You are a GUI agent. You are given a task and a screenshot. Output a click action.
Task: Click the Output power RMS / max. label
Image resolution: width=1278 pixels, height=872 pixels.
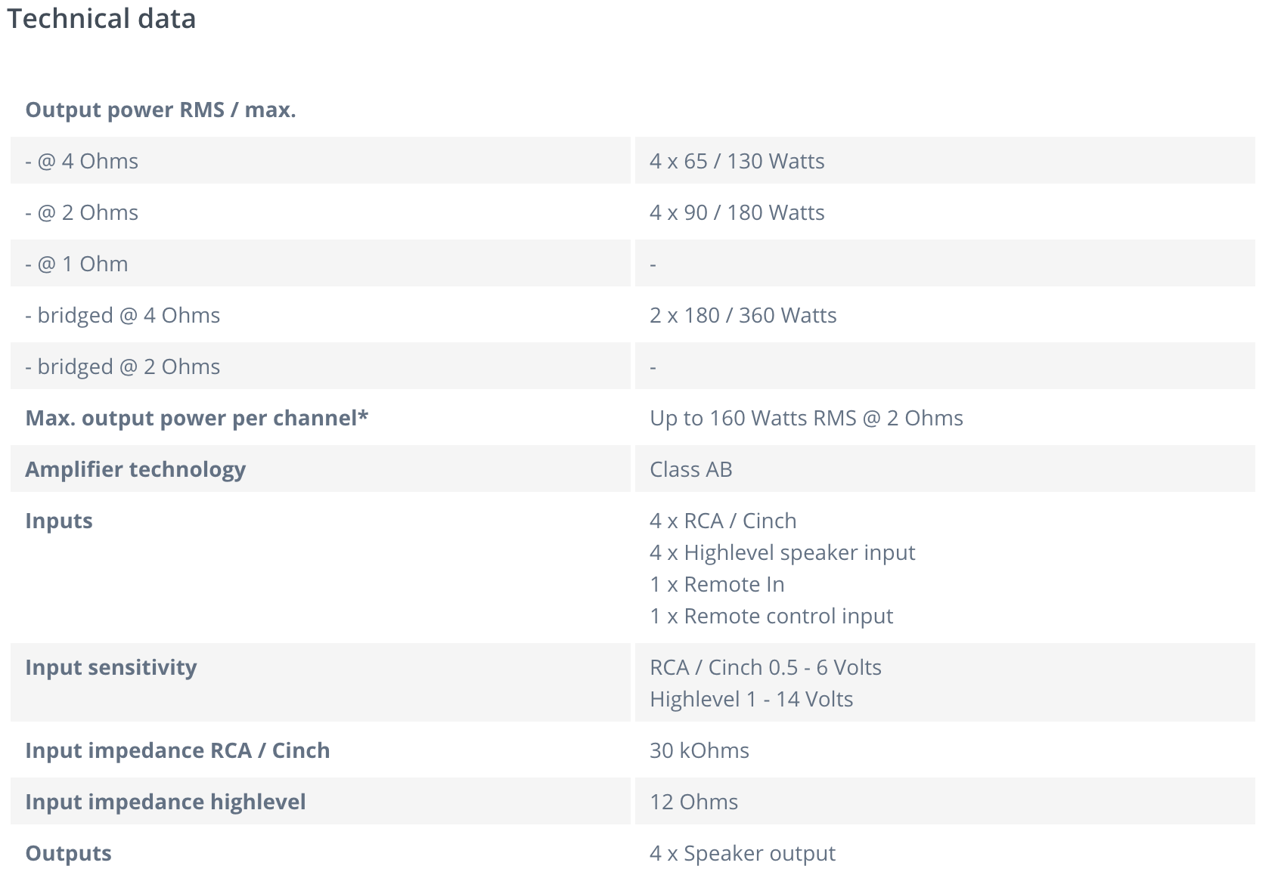click(x=160, y=110)
